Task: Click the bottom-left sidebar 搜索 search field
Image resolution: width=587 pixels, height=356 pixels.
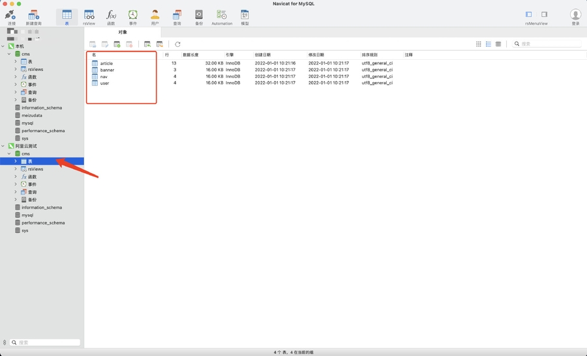Action: (46, 342)
